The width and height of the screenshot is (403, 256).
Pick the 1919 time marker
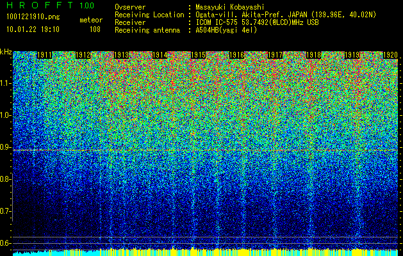tap(352, 56)
